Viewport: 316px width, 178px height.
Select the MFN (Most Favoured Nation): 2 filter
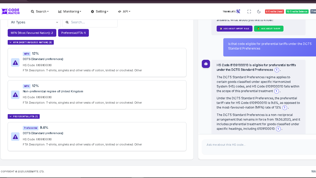point(32,33)
